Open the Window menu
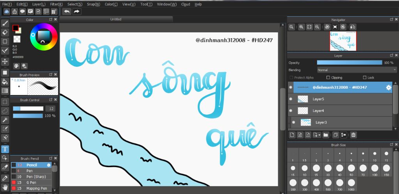The image size is (399, 194). tap(167, 4)
